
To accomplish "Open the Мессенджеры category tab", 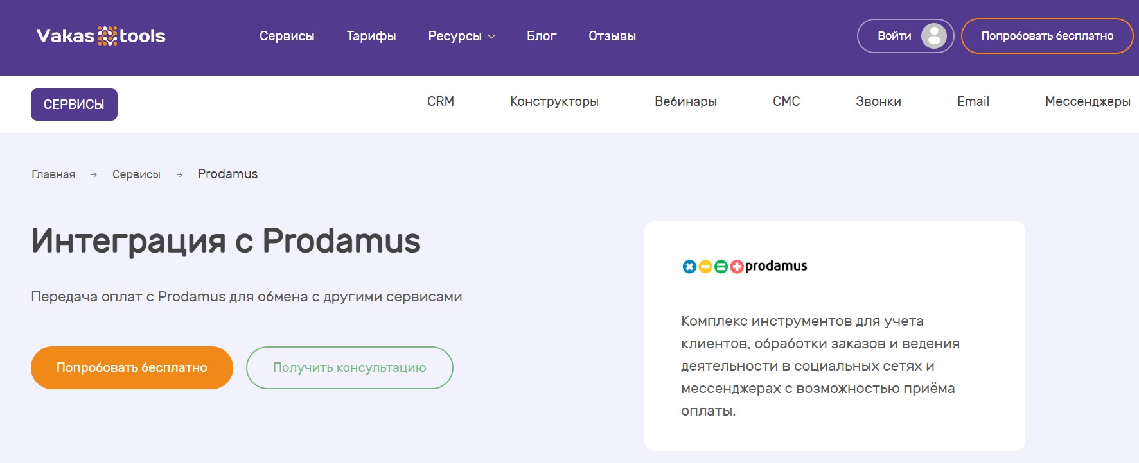I will [x=1087, y=101].
